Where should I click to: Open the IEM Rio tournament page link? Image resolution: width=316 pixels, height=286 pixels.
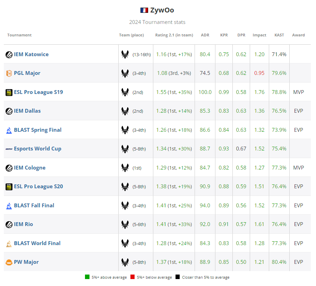[x=23, y=224]
